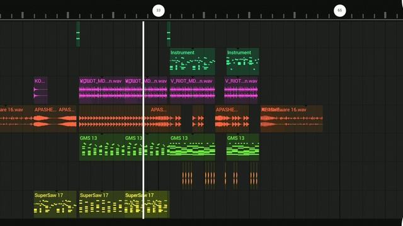Select the orange 'ware 16.wav' clip on right

292,119
